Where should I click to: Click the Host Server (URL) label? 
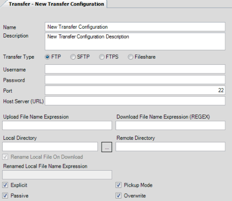click(x=23, y=101)
